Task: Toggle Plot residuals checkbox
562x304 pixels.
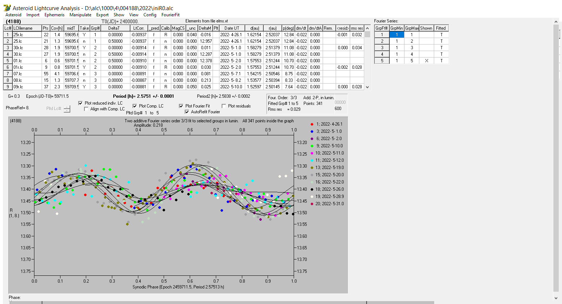Action: (224, 106)
